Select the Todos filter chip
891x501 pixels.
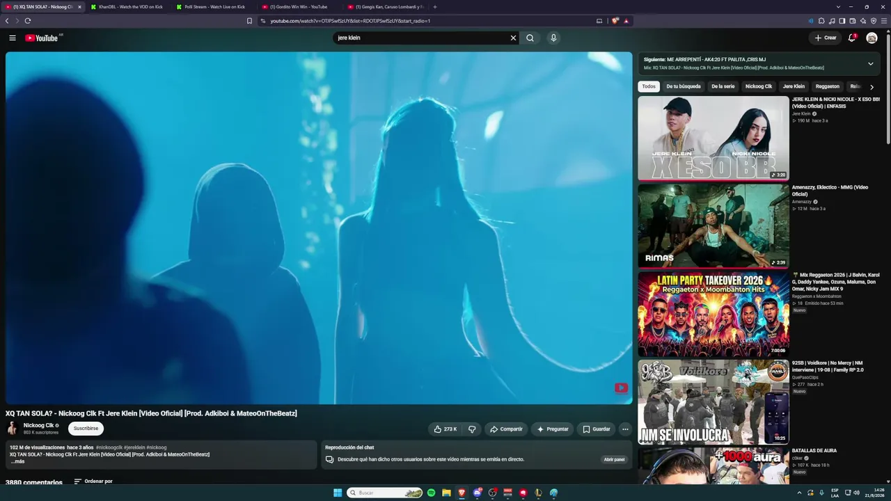(649, 86)
